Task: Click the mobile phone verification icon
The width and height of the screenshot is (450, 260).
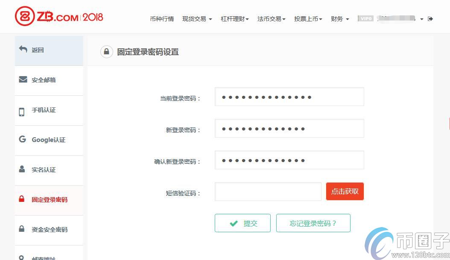Action: click(22, 111)
